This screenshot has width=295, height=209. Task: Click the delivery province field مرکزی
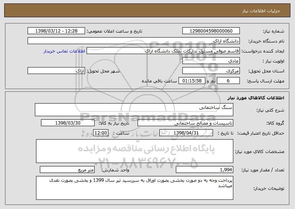(211, 71)
